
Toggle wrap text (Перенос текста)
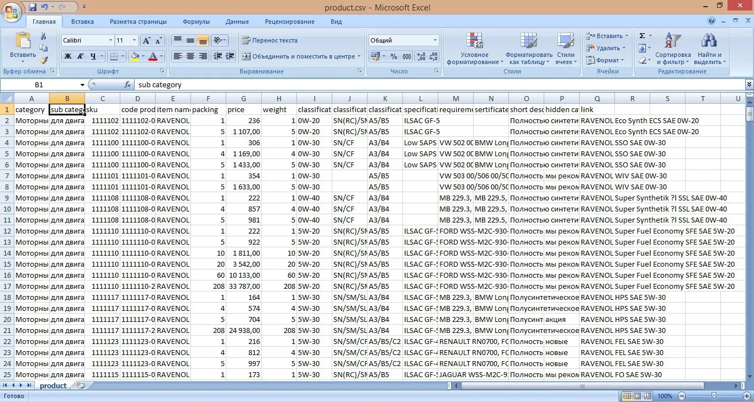[x=269, y=40]
